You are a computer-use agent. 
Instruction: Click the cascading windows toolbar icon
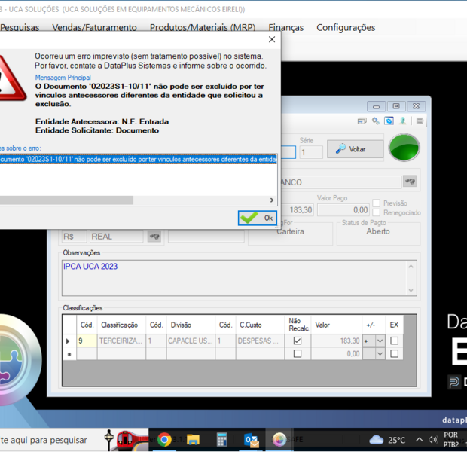(x=362, y=121)
